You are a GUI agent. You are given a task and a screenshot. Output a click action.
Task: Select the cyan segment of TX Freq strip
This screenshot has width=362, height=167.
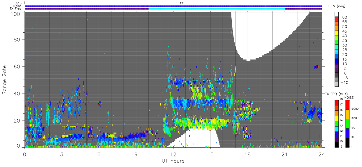click(x=217, y=9)
